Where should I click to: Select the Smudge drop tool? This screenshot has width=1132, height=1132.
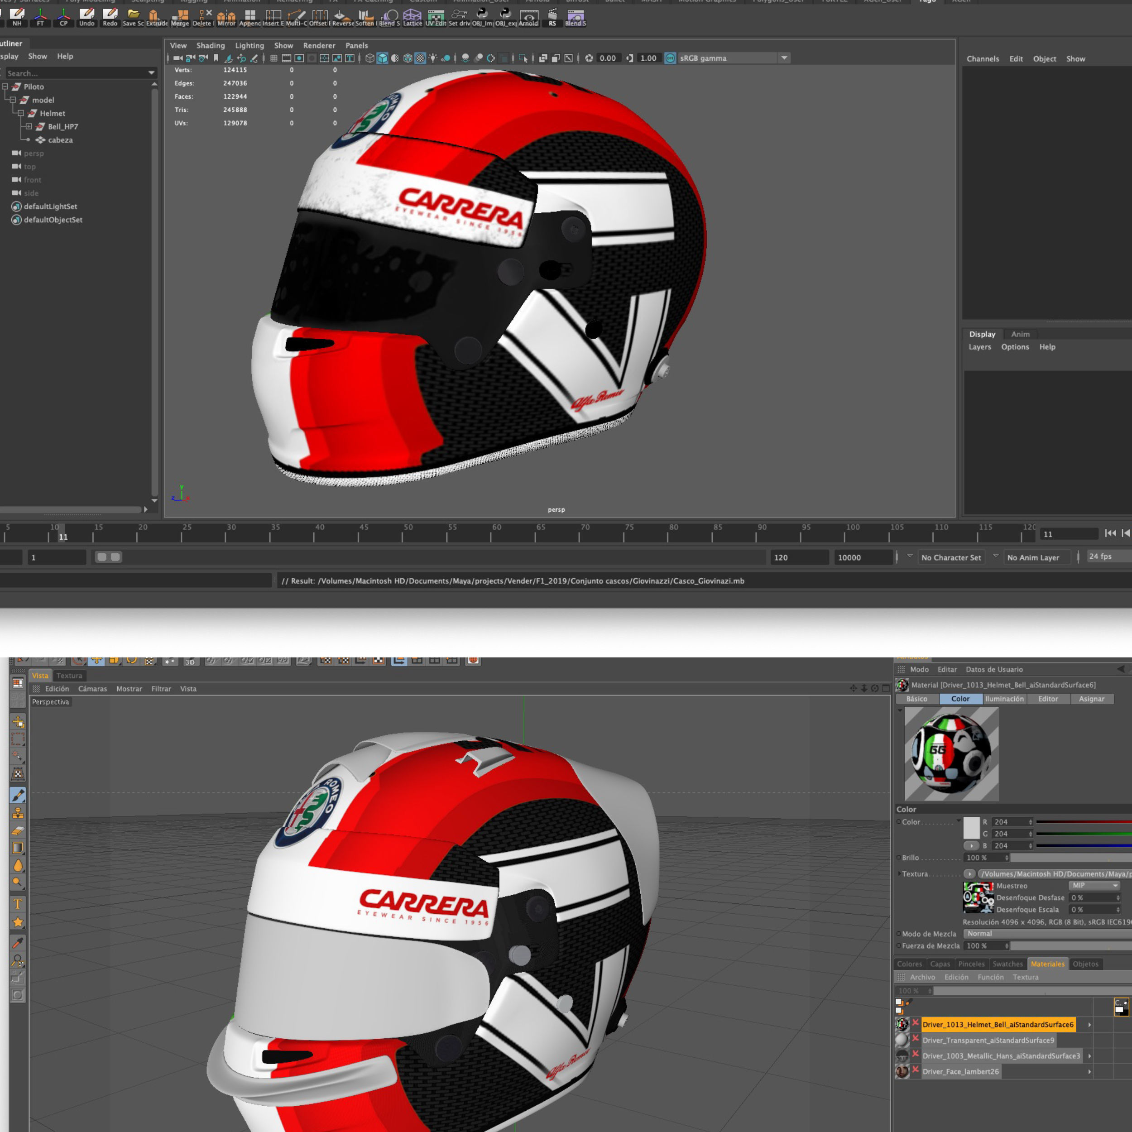click(x=18, y=865)
